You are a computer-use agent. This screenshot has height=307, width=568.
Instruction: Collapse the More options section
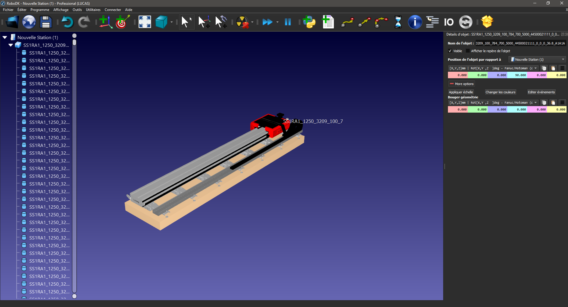point(462,84)
